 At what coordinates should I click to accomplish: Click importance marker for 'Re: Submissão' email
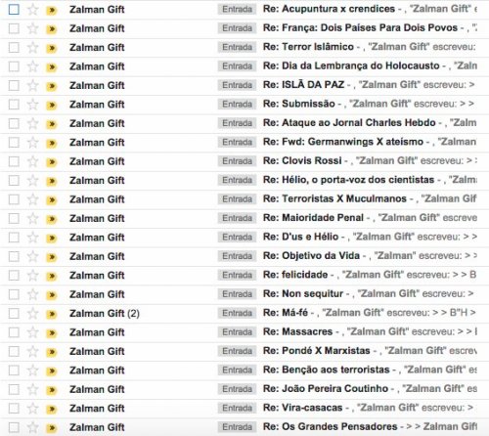(52, 106)
